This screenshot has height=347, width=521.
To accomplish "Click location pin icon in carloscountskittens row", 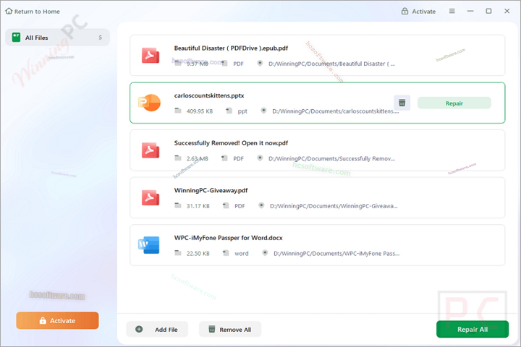I will (263, 111).
